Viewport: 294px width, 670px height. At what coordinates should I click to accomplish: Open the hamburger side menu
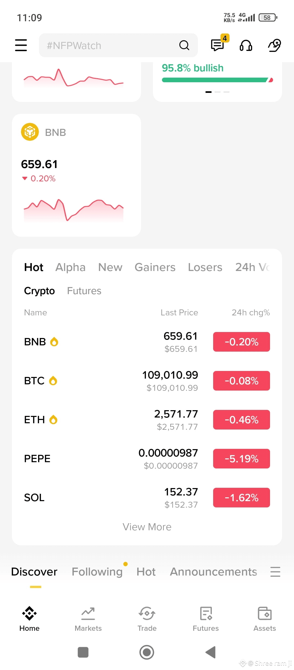pos(21,45)
